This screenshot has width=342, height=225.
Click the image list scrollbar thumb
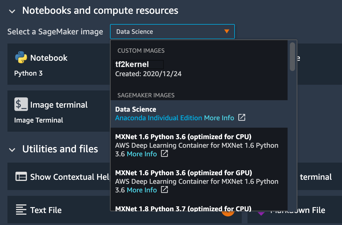click(292, 56)
